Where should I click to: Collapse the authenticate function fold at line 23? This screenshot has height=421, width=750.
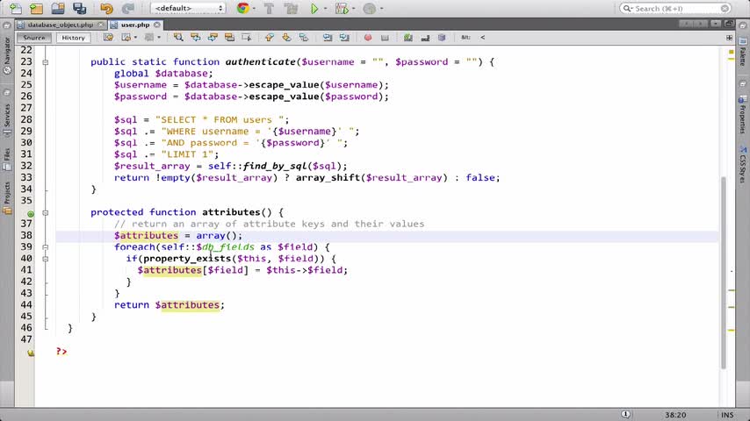[46, 62]
